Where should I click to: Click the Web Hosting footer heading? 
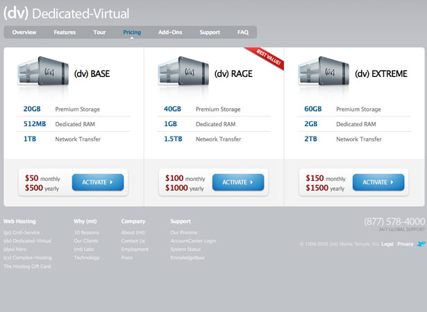19,221
